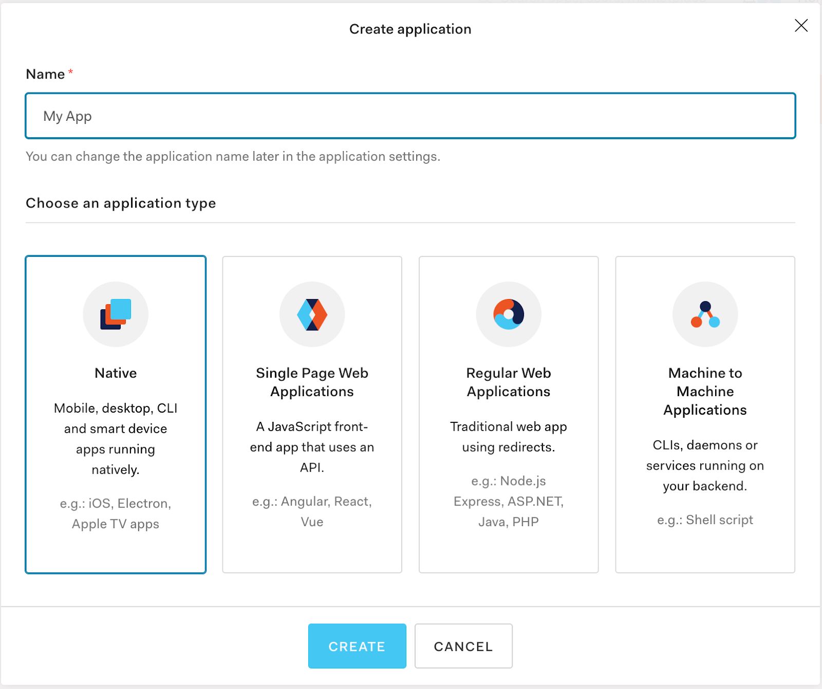Click 'Traditional web app using redirects' text

pyautogui.click(x=509, y=437)
